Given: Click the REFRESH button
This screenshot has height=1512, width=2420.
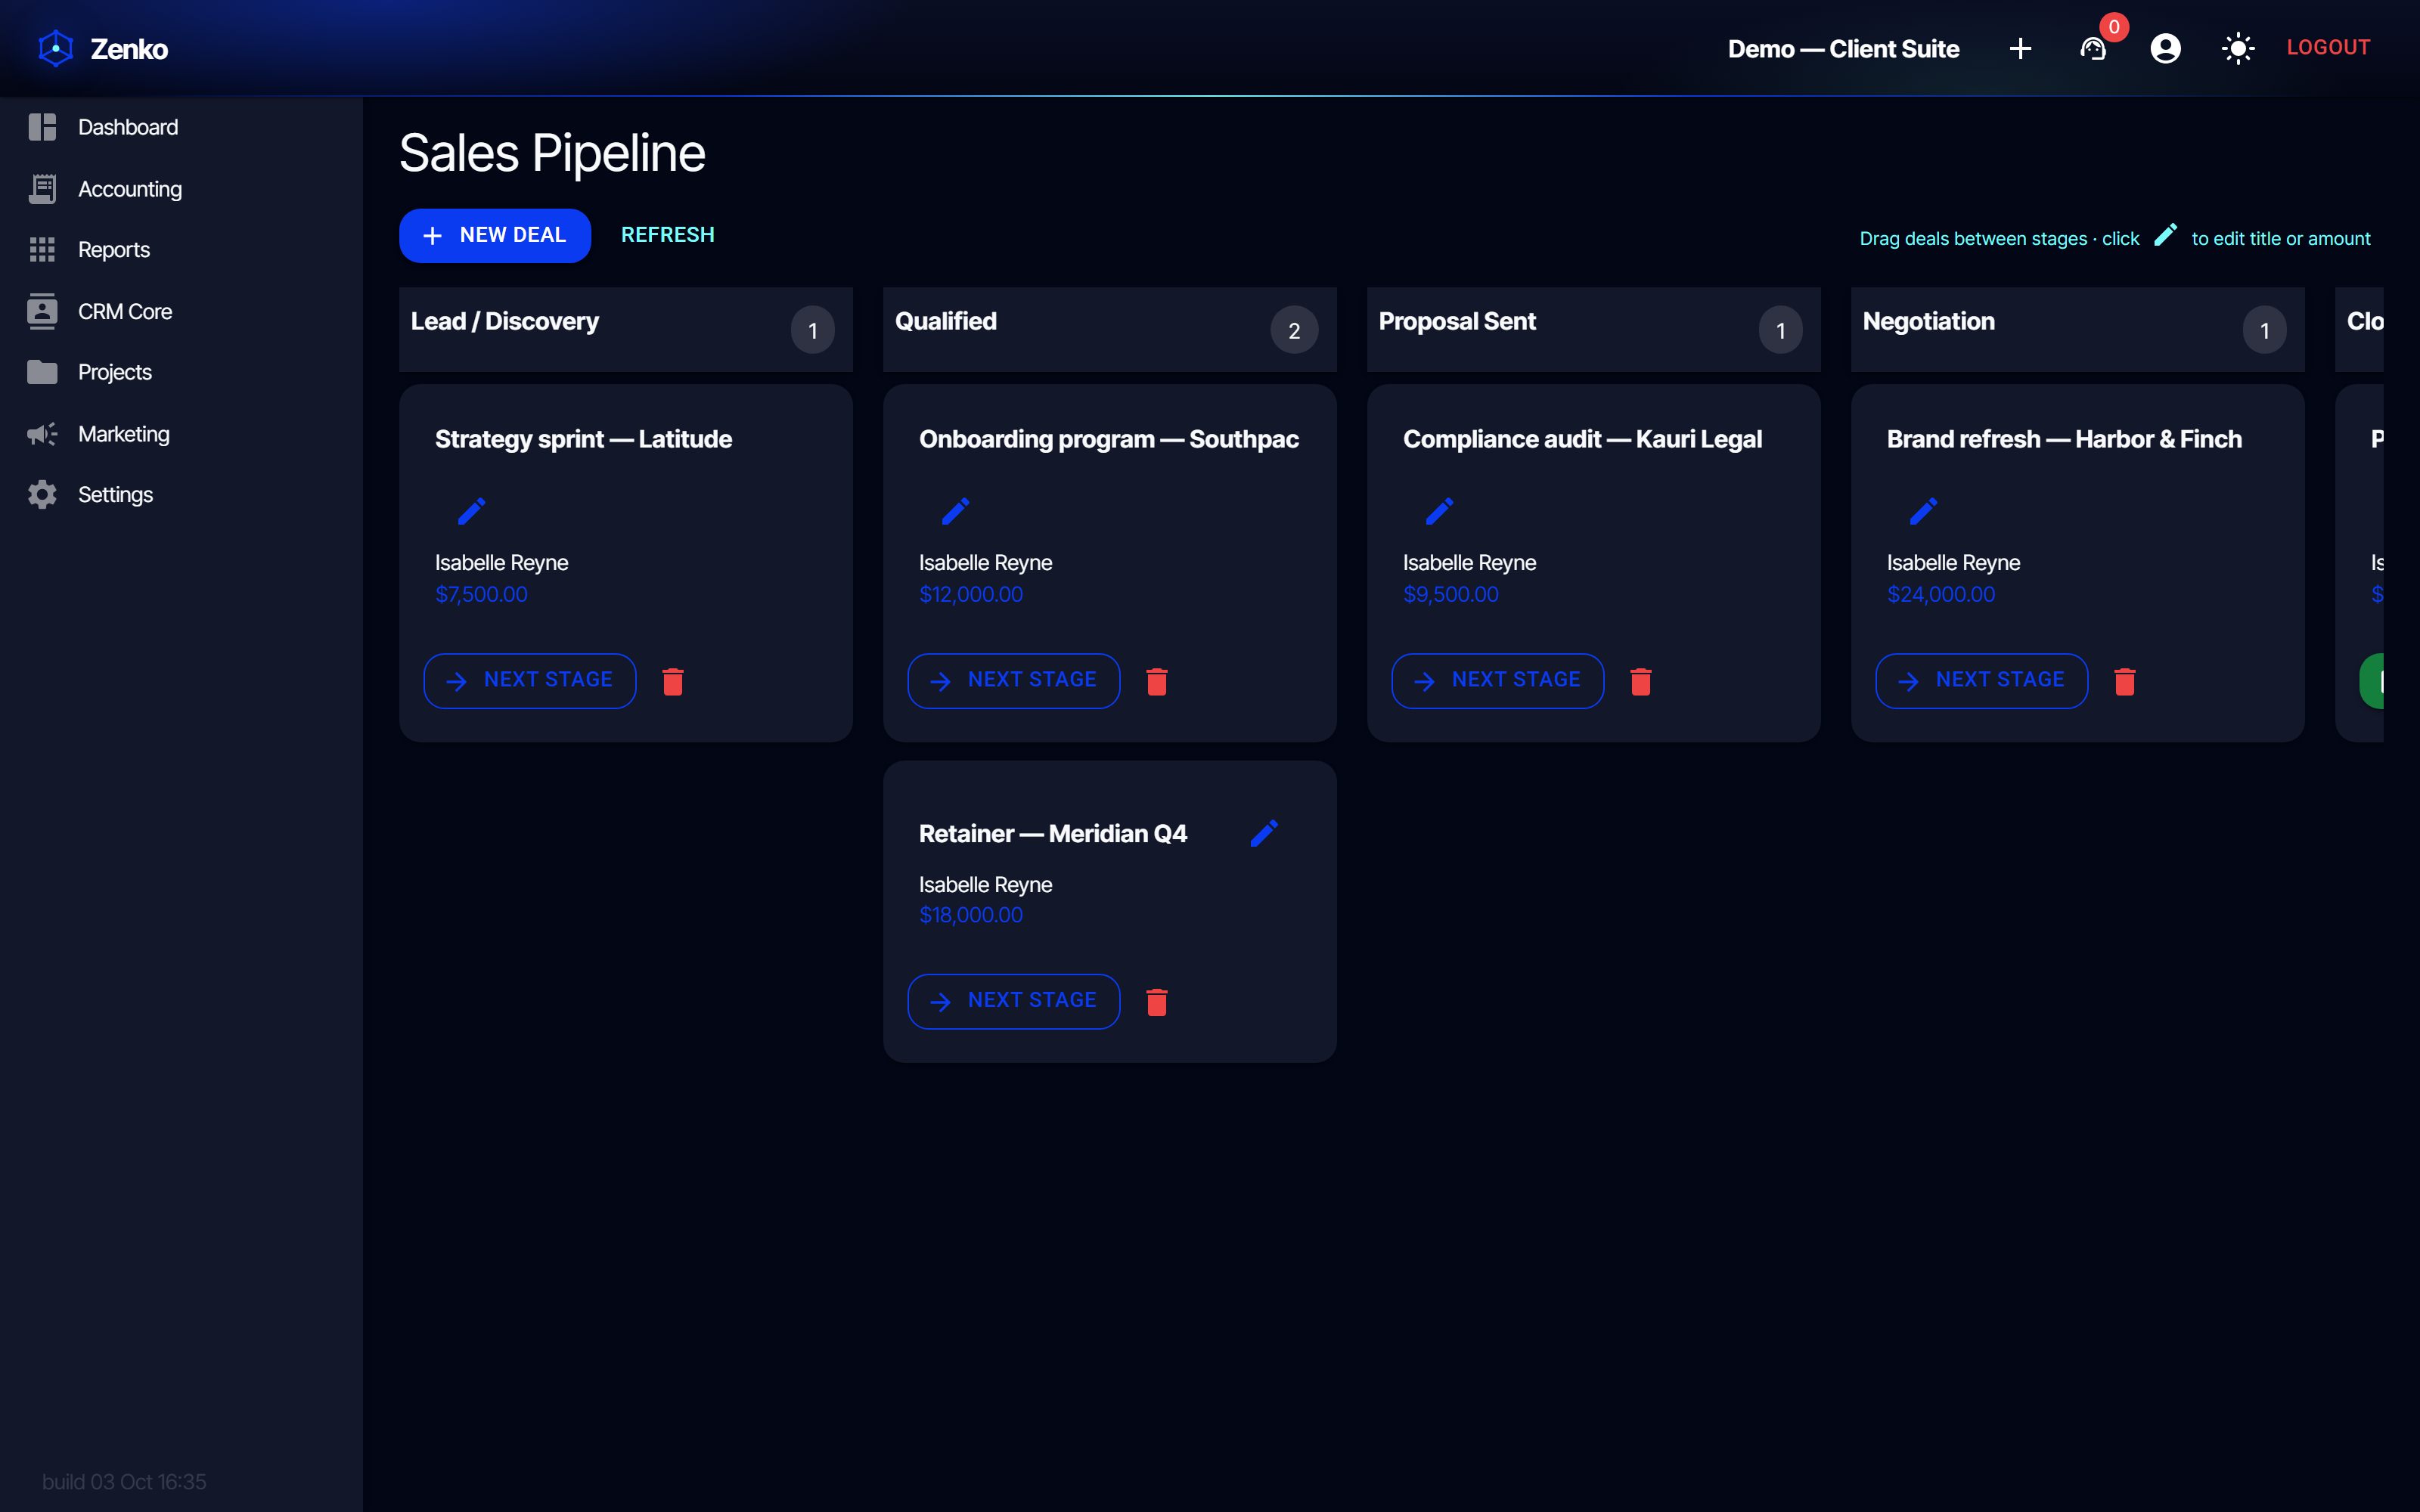Looking at the screenshot, I should pos(668,235).
